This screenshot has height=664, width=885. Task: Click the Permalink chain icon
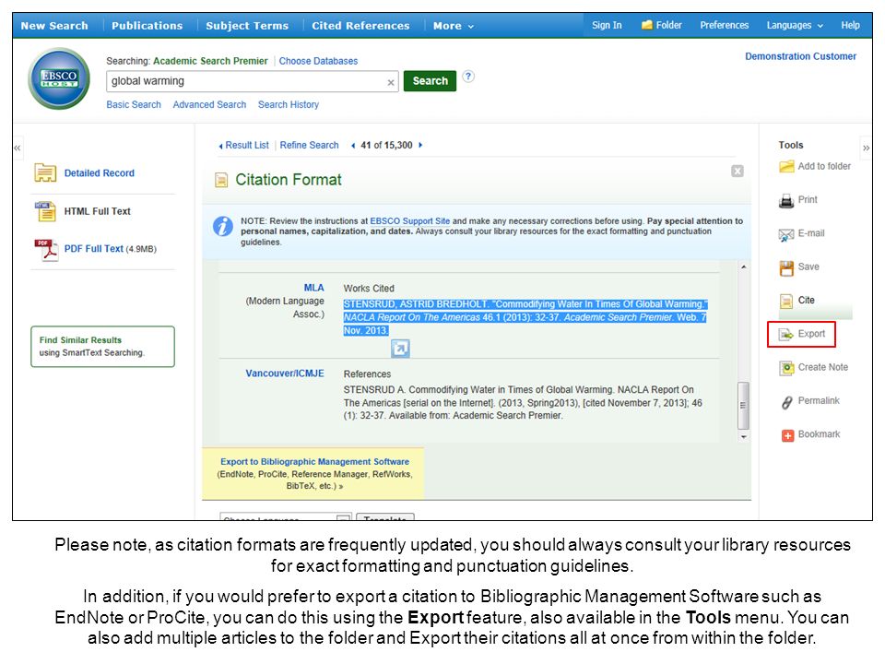pos(786,402)
